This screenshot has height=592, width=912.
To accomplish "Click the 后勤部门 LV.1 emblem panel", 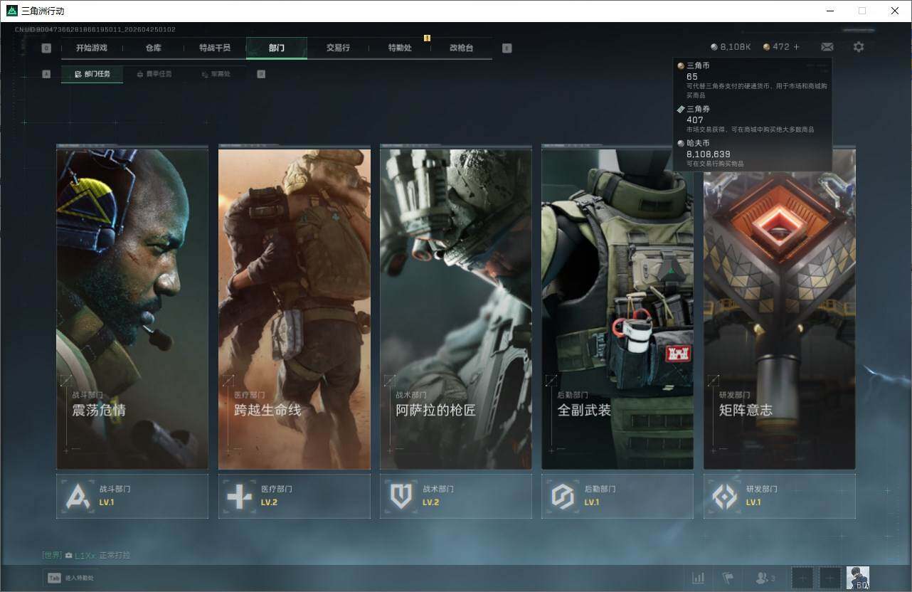I will 617,496.
